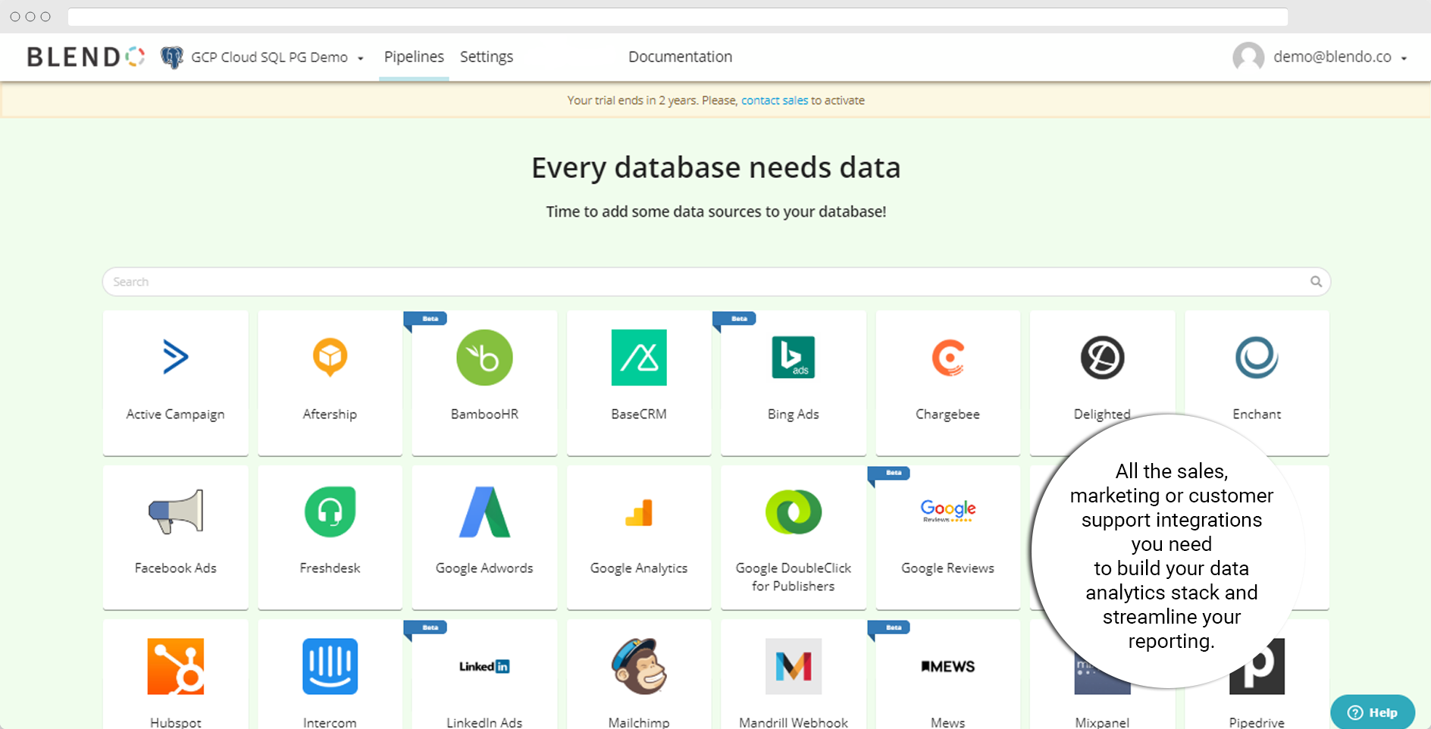This screenshot has height=729, width=1431.
Task: Select the Mandrill Webhook icon
Action: 794,667
